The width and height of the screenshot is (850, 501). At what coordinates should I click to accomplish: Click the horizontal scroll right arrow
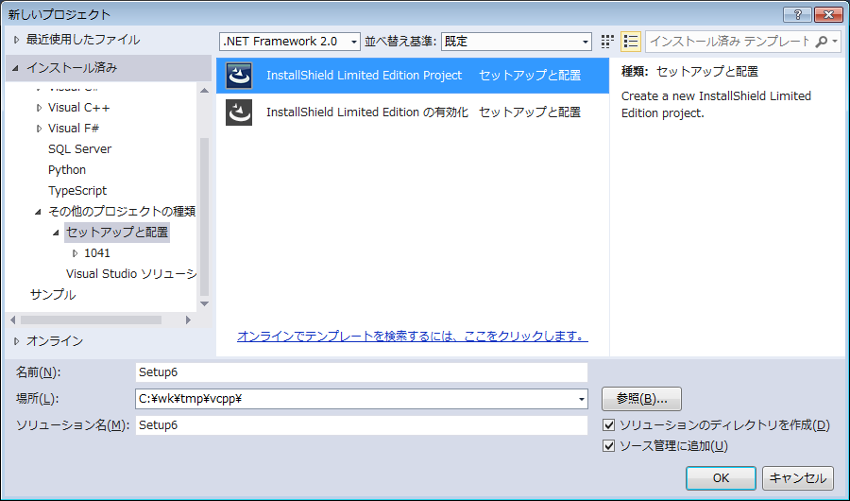point(188,320)
